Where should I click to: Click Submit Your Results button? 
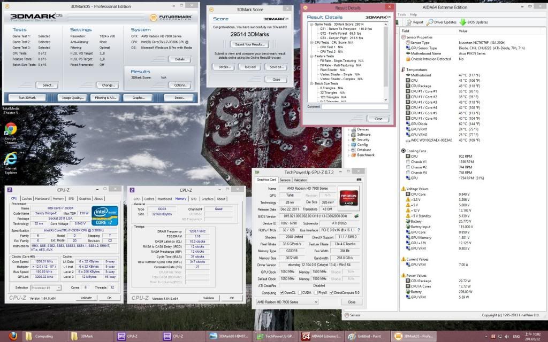pos(249,44)
